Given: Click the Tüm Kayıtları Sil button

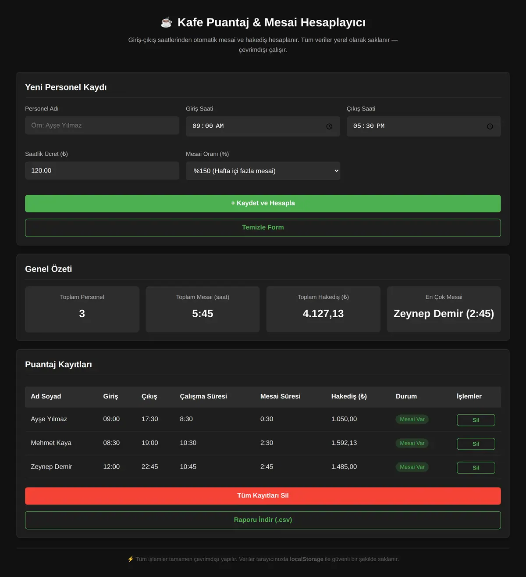Looking at the screenshot, I should tap(263, 496).
